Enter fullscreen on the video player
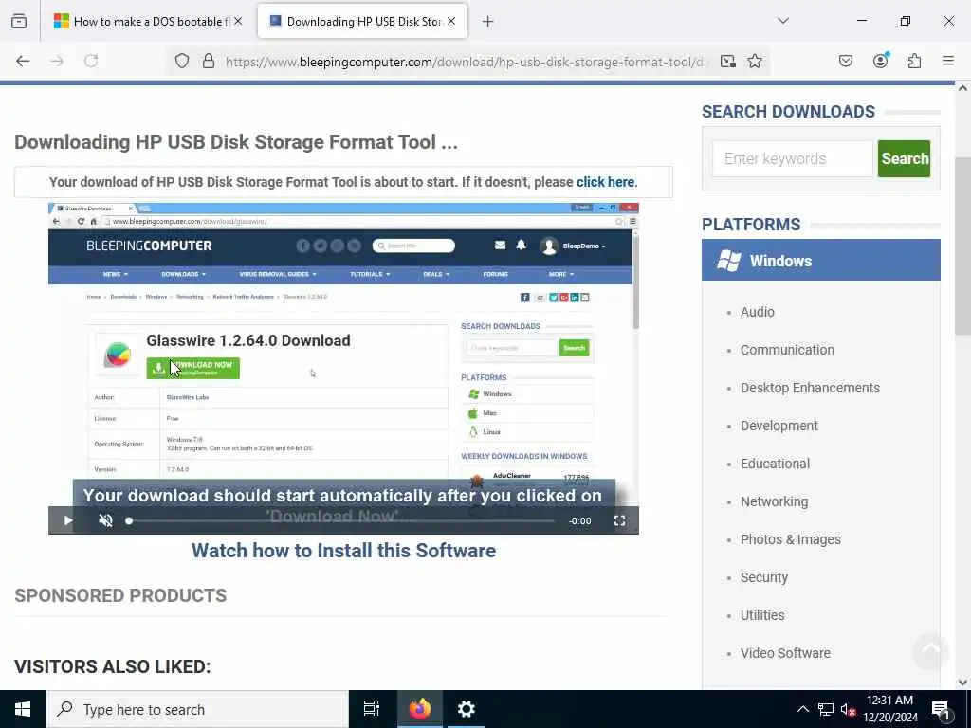Viewport: 971px width, 728px height. pos(619,520)
